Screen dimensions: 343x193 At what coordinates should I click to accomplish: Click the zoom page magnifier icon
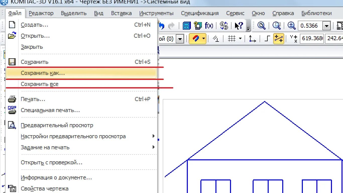[x=262, y=26]
